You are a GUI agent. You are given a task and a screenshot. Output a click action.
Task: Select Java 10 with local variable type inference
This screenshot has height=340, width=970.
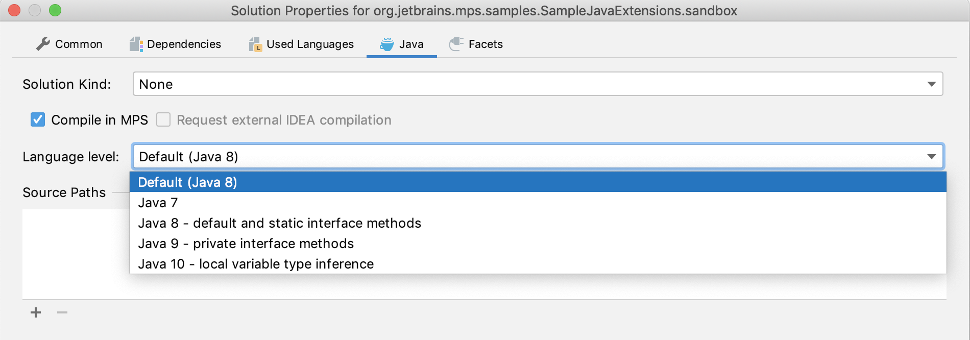pyautogui.click(x=256, y=264)
